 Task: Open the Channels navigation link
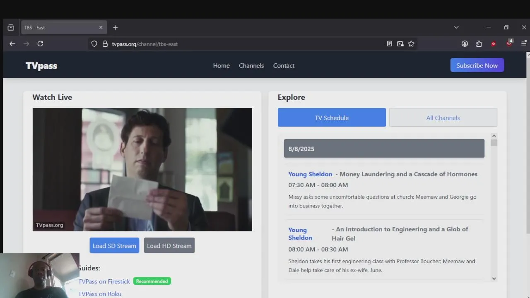point(251,65)
